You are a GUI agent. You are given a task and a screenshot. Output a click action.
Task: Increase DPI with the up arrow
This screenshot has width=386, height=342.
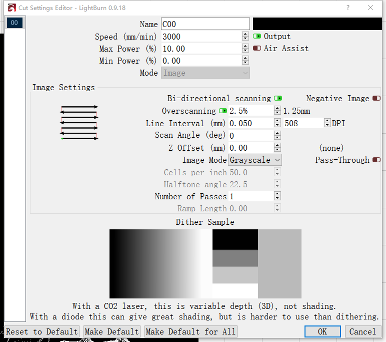pyautogui.click(x=327, y=121)
